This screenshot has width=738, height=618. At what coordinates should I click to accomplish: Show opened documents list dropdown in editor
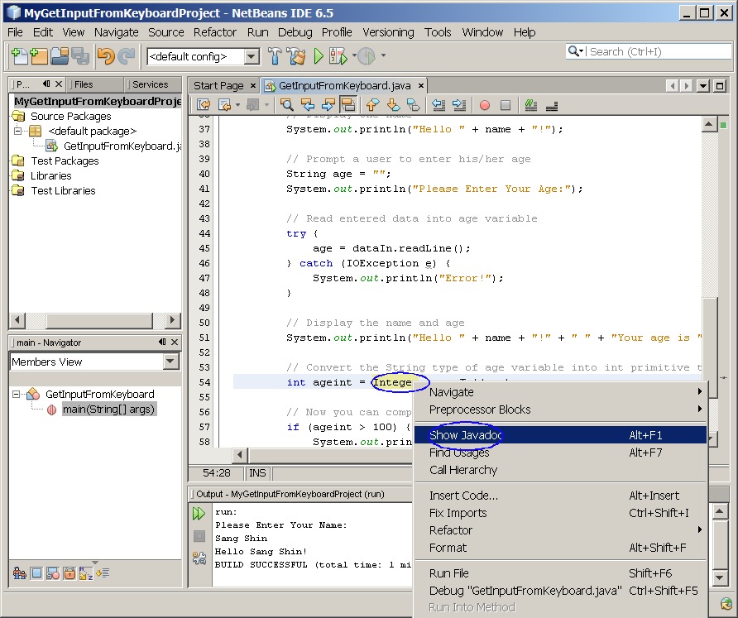click(703, 86)
